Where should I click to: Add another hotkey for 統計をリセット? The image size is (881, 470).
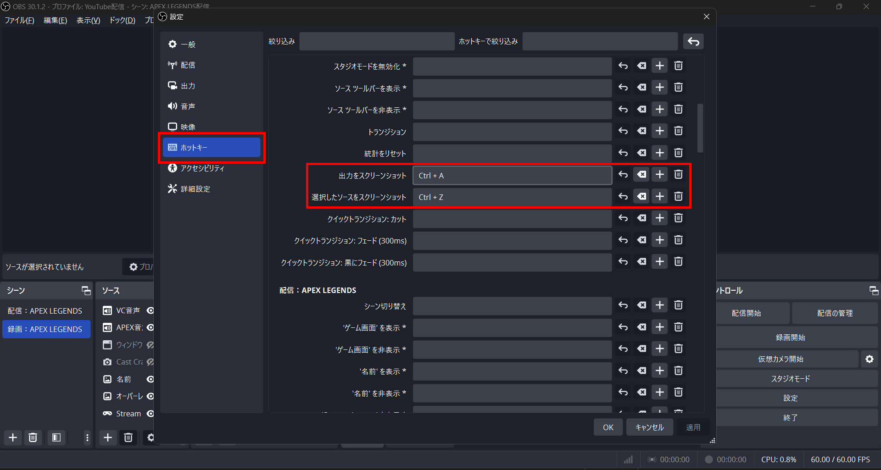coord(660,153)
